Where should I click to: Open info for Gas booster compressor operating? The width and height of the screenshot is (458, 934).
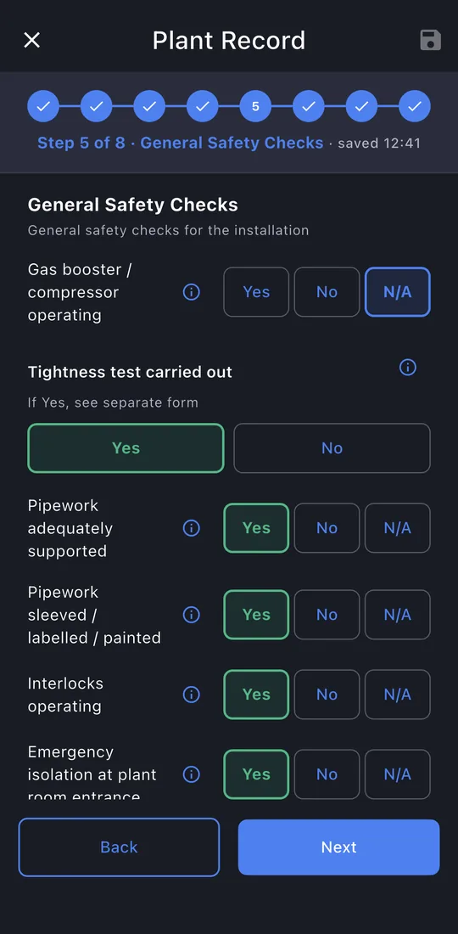coord(191,292)
